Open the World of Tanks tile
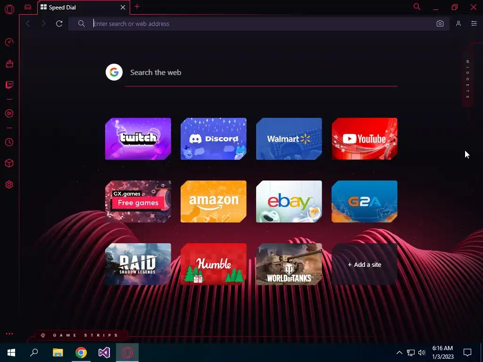 [x=289, y=264]
